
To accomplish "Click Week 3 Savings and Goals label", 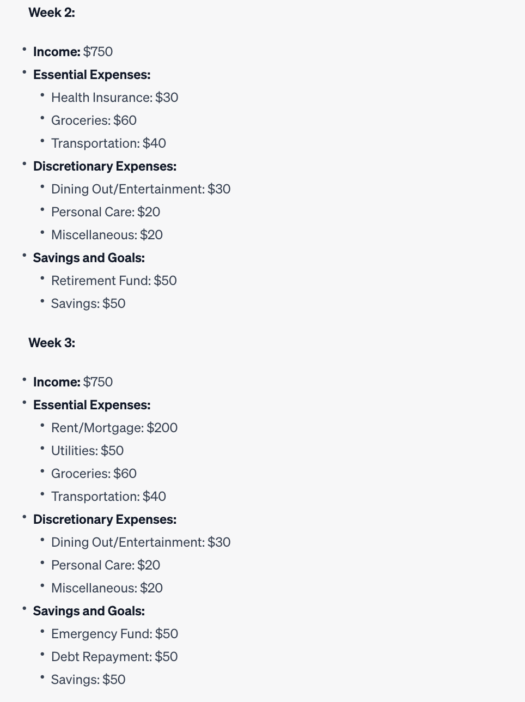I will click(89, 611).
